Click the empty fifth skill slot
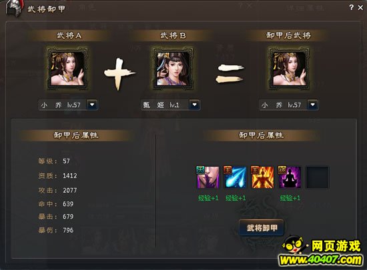This screenshot has width=367, height=270. (x=318, y=177)
